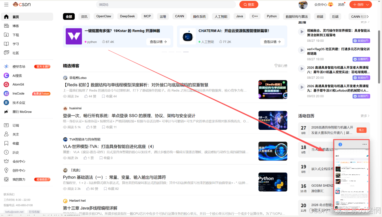The width and height of the screenshot is (382, 217).
Task: Click the 搜索 search button
Action: (249, 5)
